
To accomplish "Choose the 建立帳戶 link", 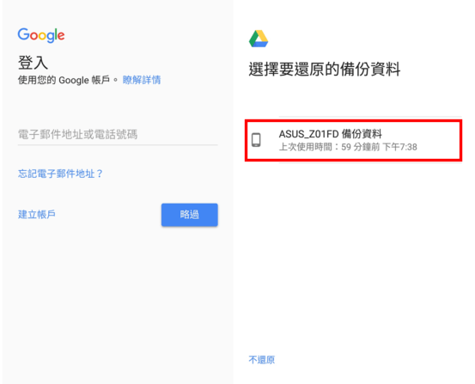I will click(37, 214).
